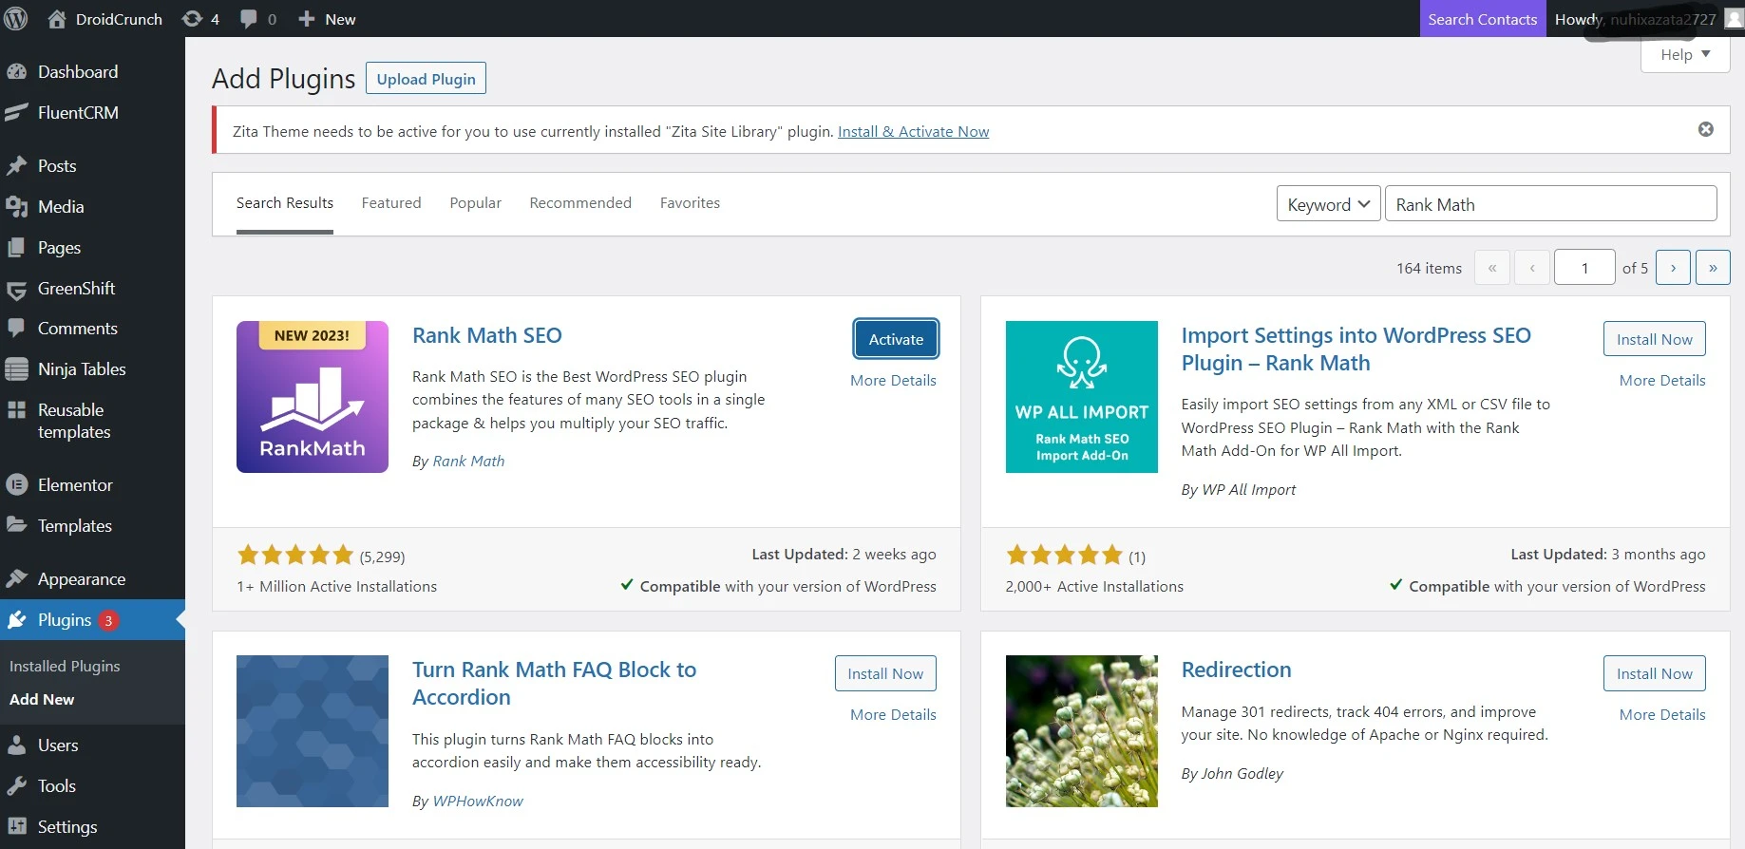Screen dimensions: 1745x849
Task: Activate the Rank Math SEO plugin
Action: pos(896,339)
